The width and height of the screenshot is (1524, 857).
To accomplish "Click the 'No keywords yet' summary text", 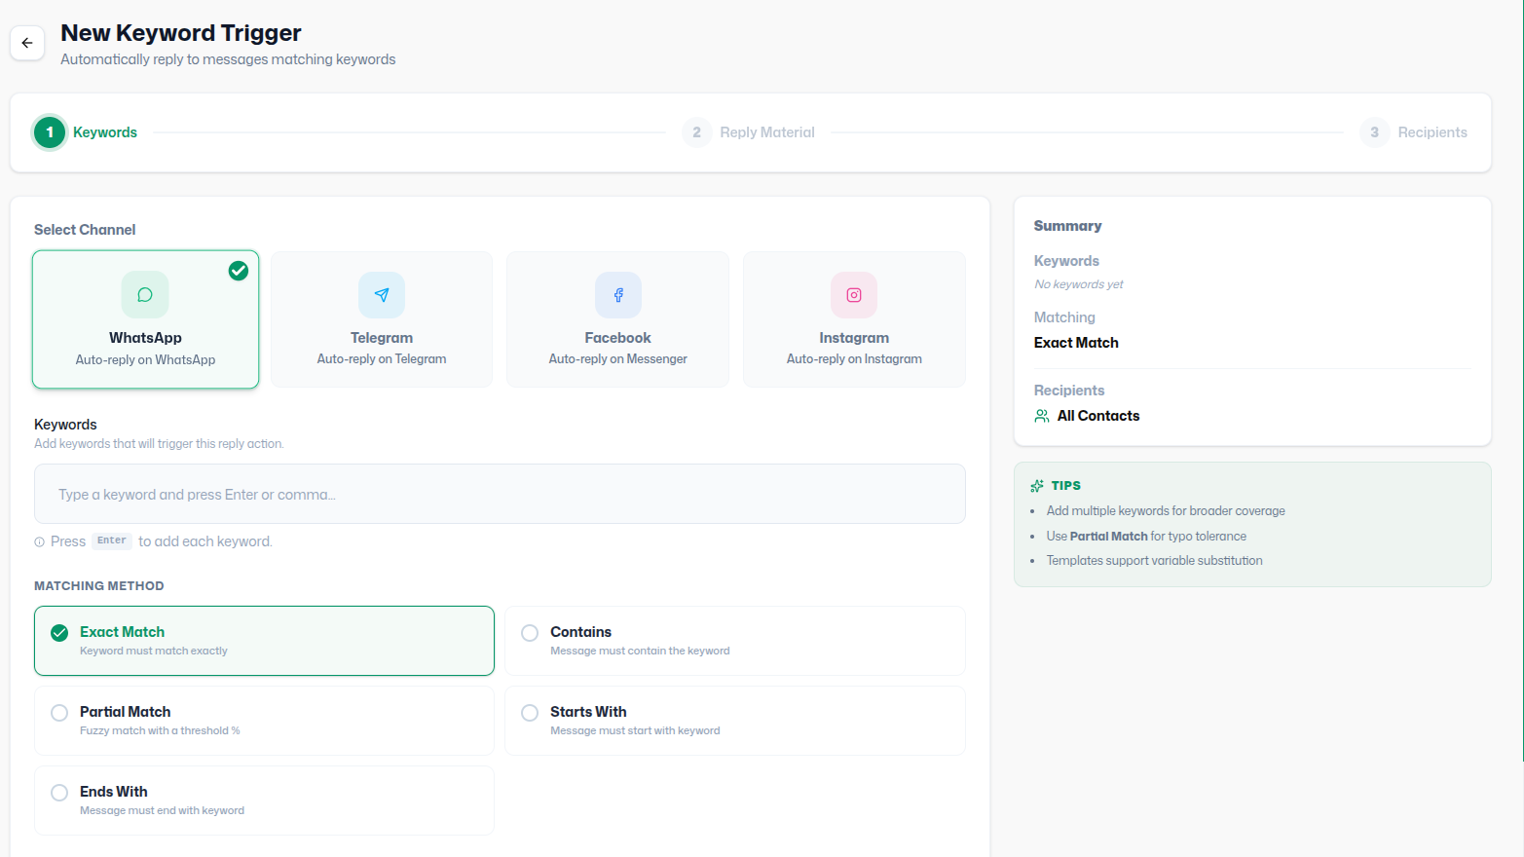I will coord(1079,284).
